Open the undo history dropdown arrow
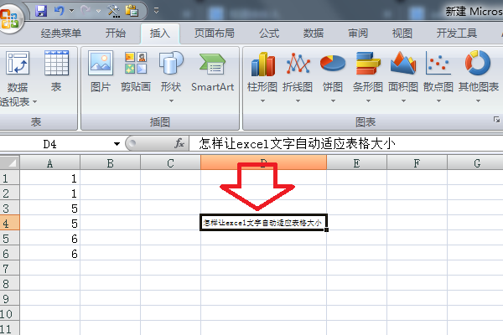503x335 pixels. [72, 11]
